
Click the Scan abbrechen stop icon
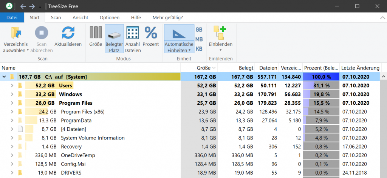[42, 33]
